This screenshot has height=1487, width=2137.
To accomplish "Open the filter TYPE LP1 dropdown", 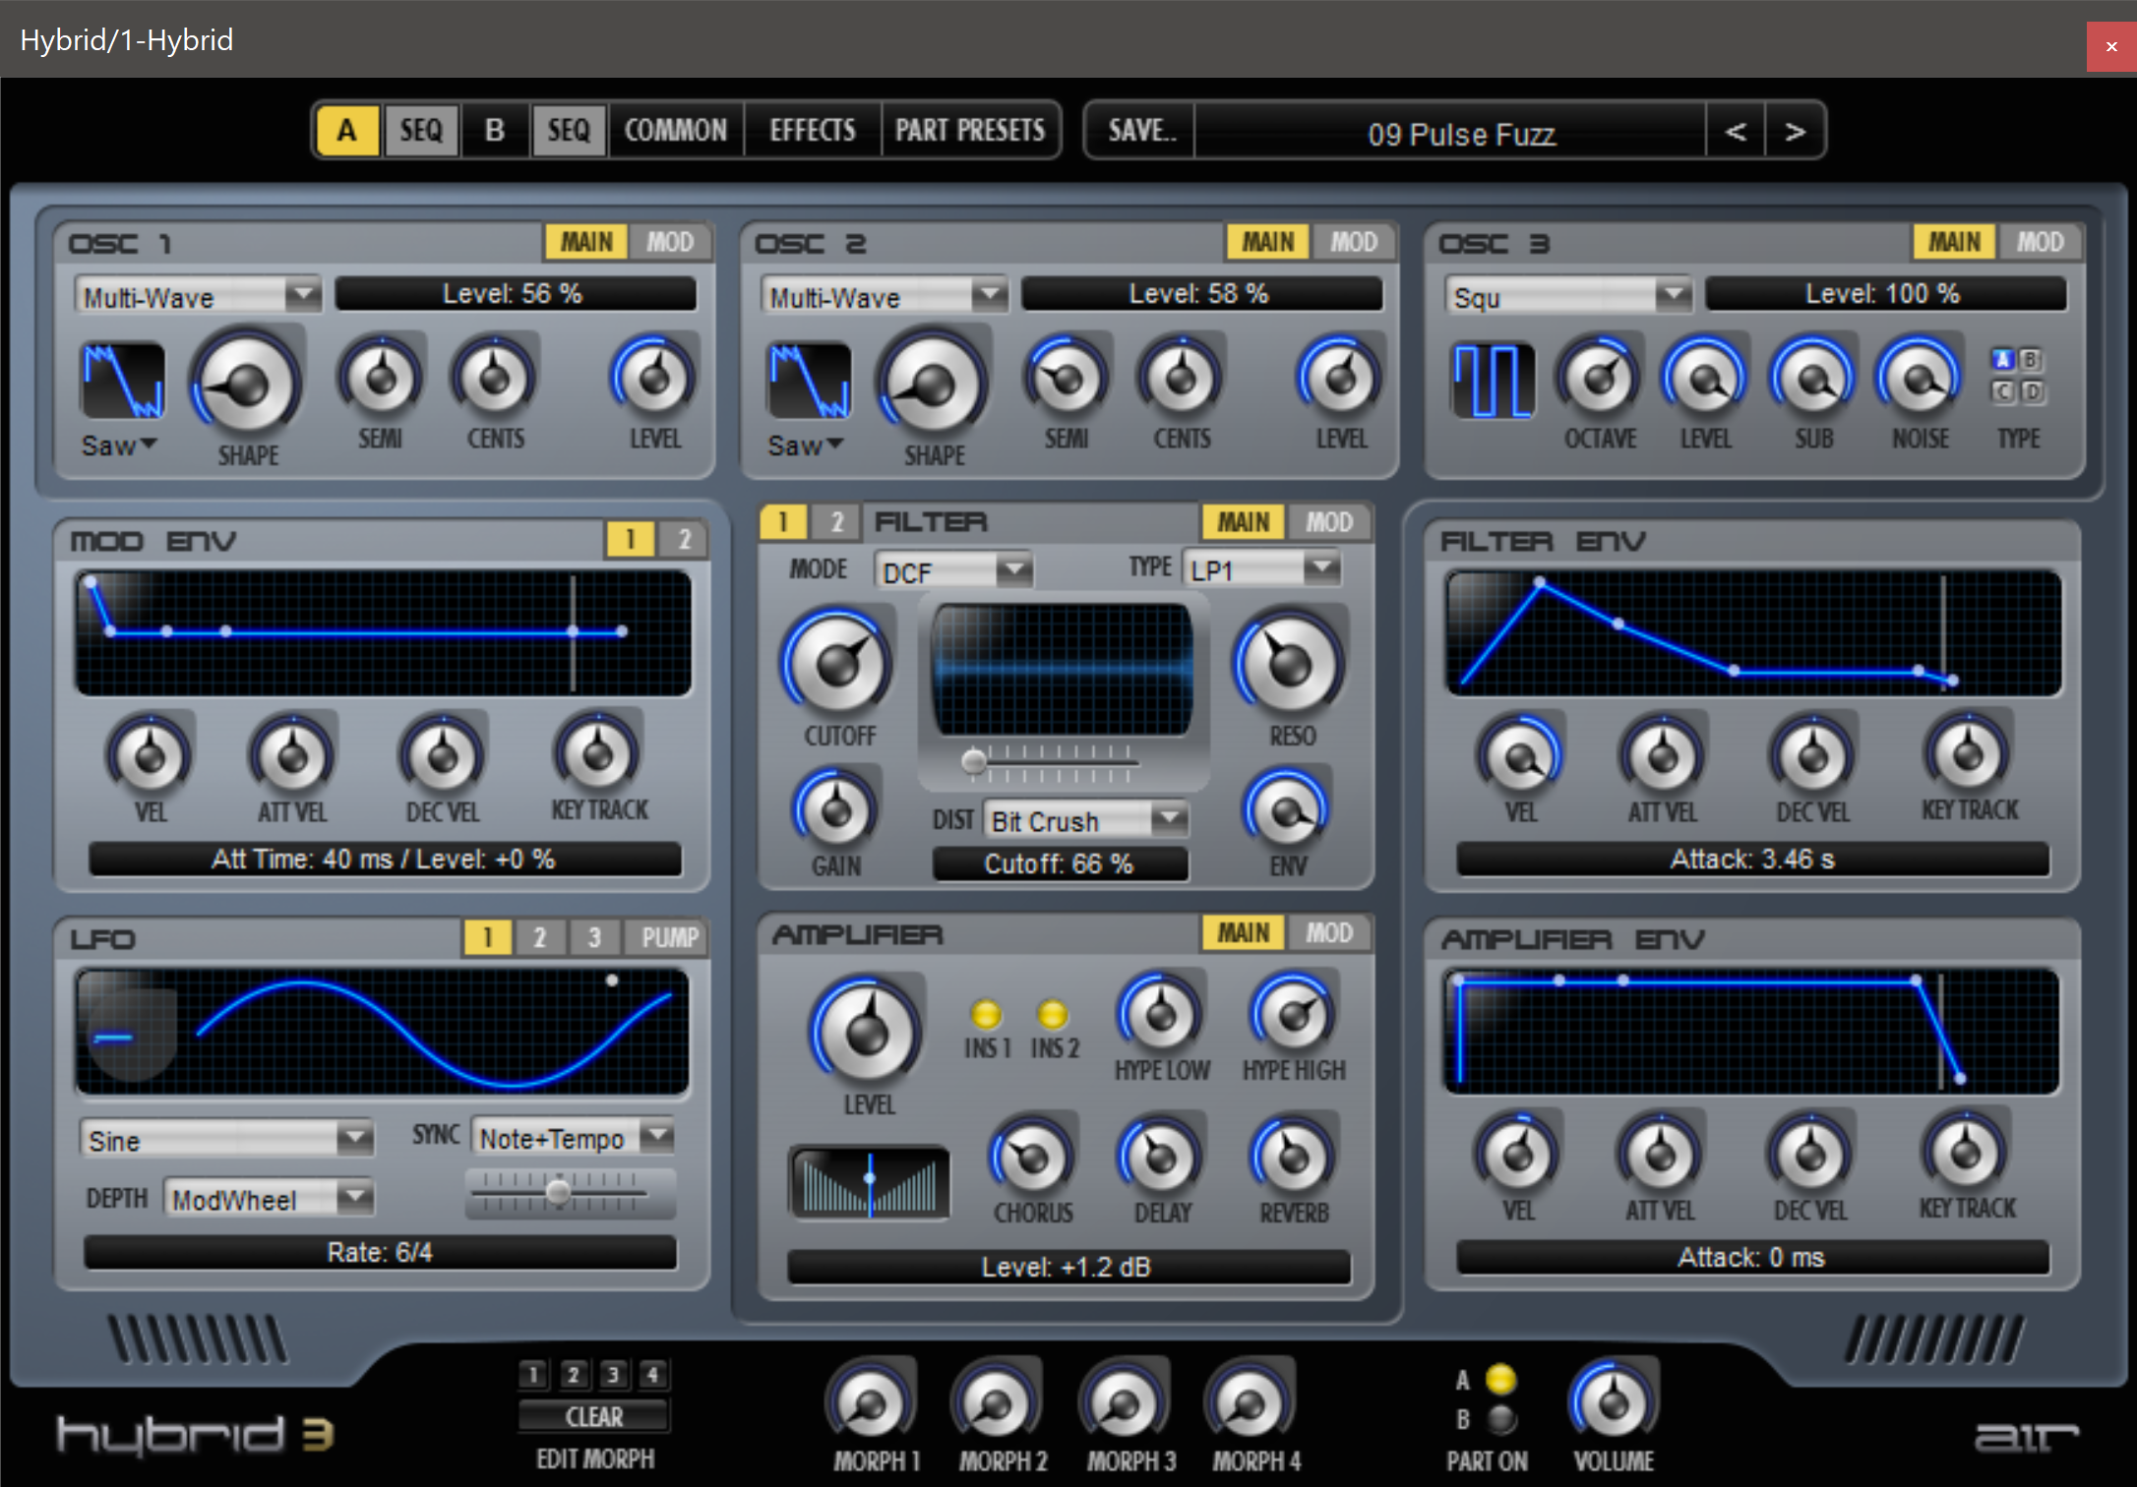I will coord(1261,569).
